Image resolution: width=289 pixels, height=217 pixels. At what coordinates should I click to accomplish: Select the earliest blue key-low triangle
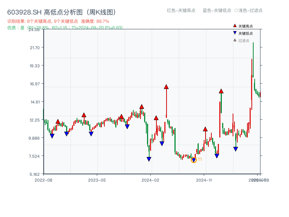click(x=52, y=136)
